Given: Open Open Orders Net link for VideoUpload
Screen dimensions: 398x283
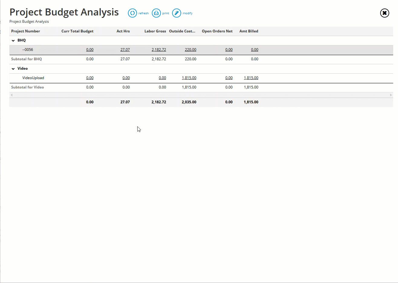Looking at the screenshot, I should tap(229, 78).
